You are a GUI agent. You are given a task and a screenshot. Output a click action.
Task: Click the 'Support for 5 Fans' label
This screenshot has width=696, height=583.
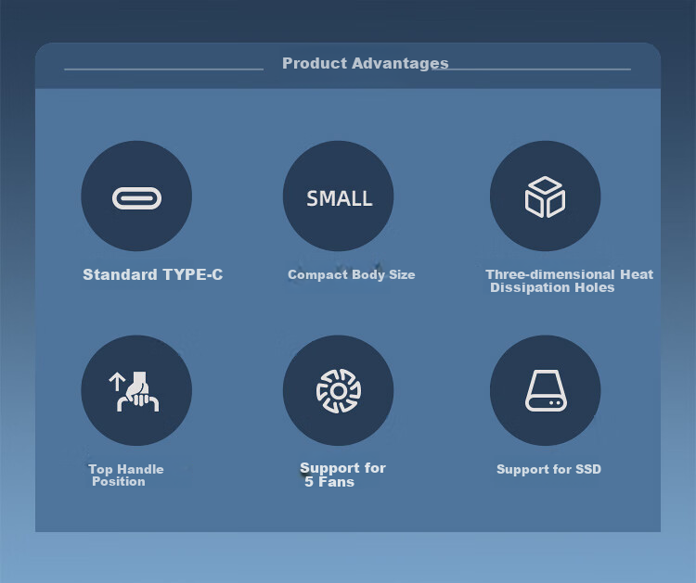[x=342, y=475]
